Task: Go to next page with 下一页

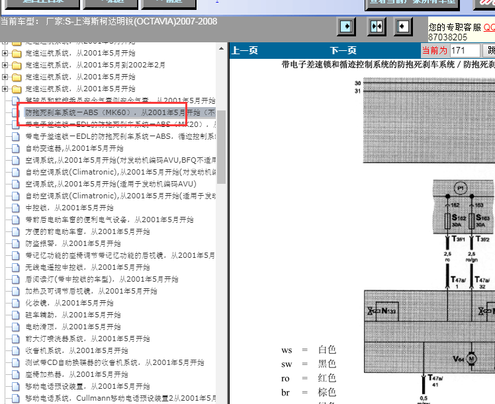Action: click(343, 50)
